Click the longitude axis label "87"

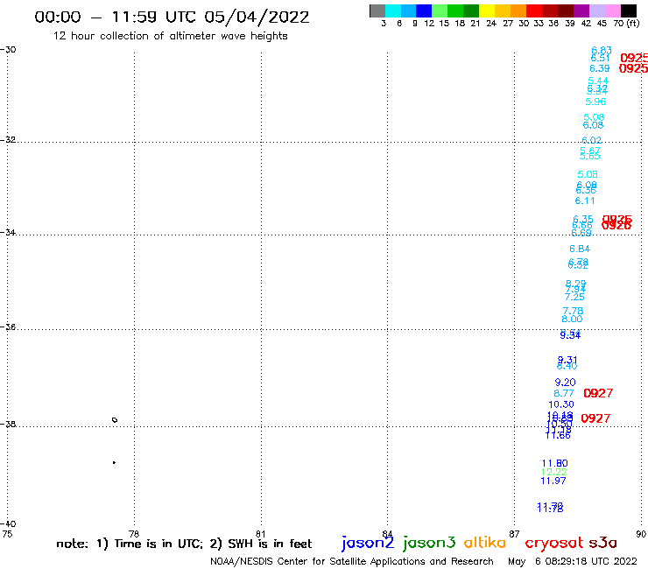[514, 534]
